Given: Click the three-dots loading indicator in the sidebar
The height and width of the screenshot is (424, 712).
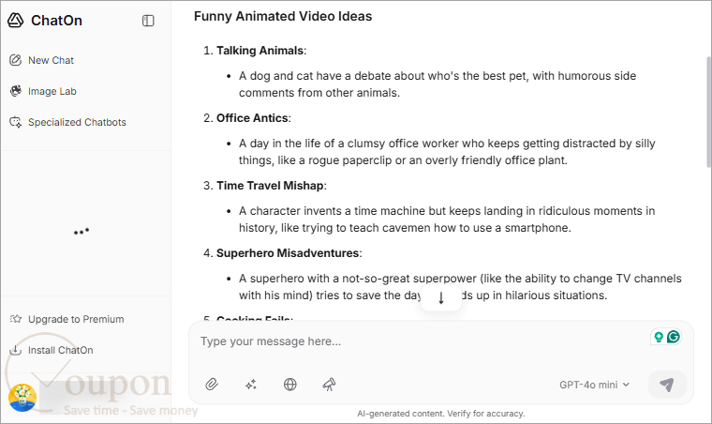Looking at the screenshot, I should 82,232.
